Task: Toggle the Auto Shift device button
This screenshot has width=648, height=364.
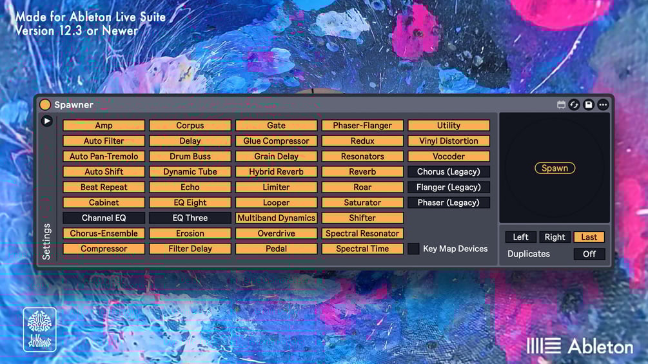Action: click(104, 171)
